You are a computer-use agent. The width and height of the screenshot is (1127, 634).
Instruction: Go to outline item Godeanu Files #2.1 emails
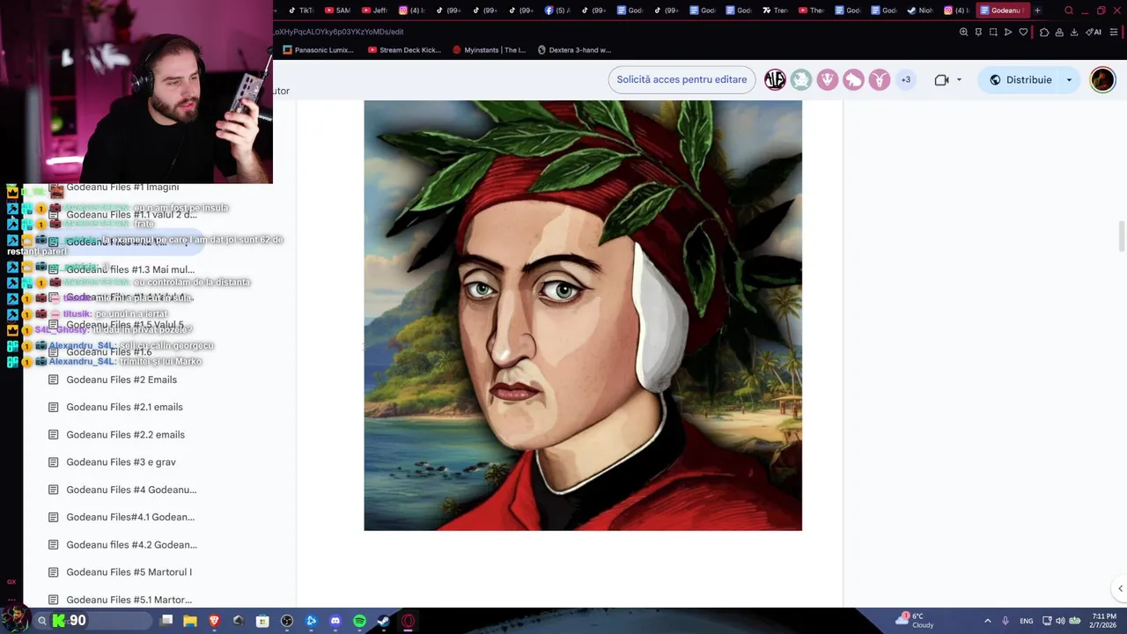[x=124, y=407]
